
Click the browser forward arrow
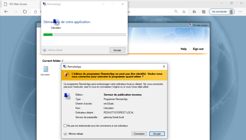tap(15, 12)
